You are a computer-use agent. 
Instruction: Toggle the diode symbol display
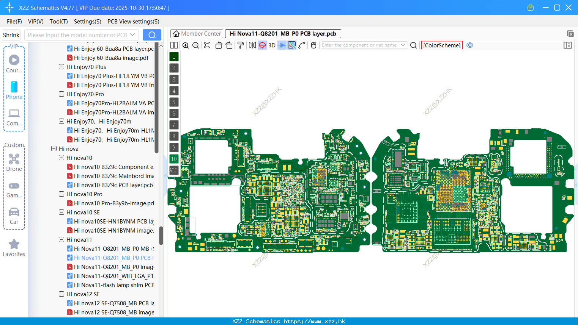click(282, 45)
